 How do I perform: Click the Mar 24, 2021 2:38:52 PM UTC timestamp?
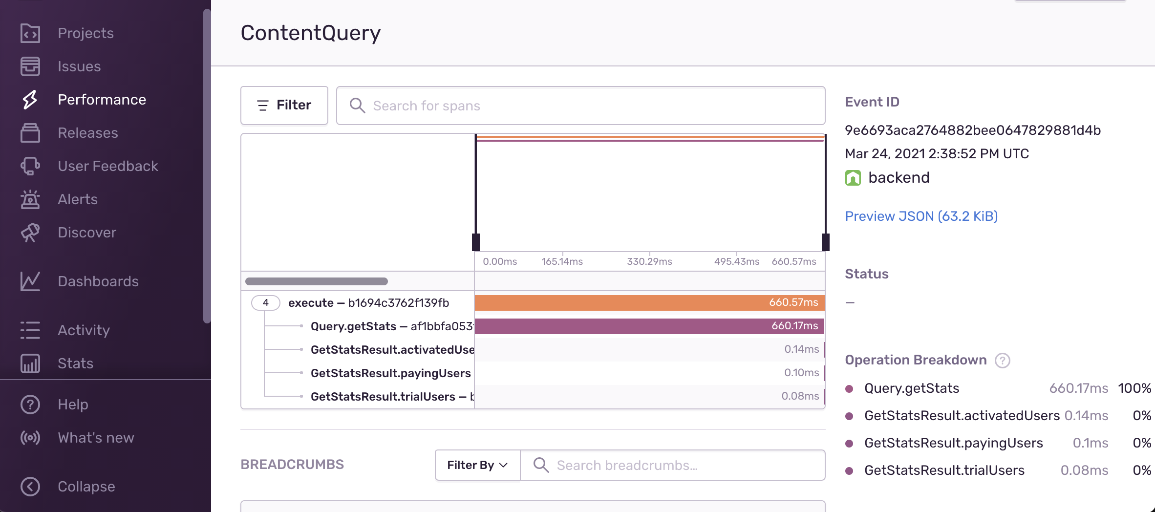(x=937, y=154)
